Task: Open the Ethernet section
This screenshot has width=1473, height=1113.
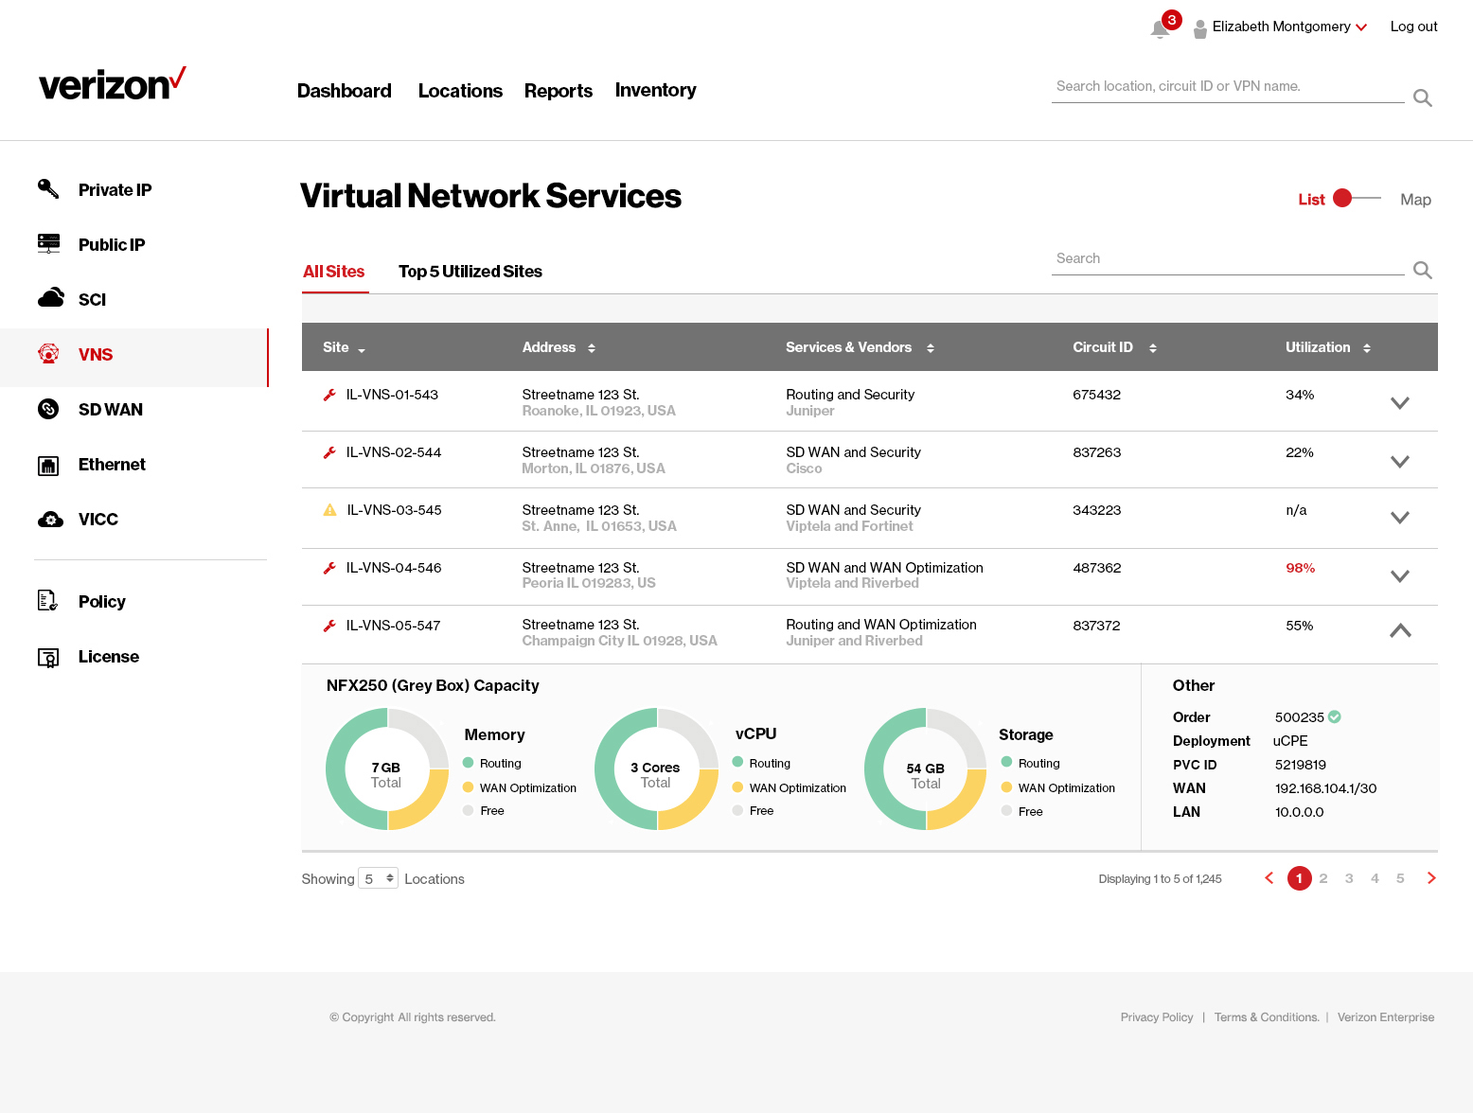Action: (x=111, y=465)
